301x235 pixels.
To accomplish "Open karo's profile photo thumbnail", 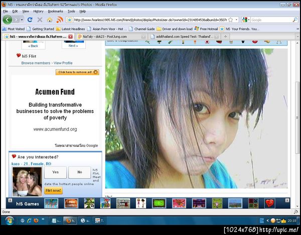I will [27, 181].
